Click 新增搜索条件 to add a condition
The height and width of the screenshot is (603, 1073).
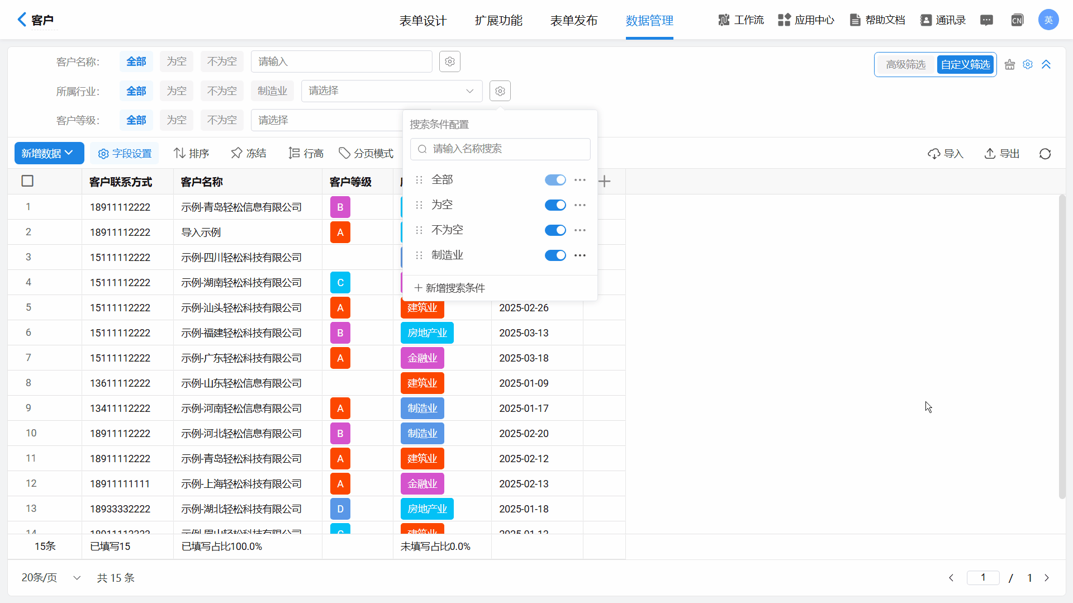pyautogui.click(x=450, y=288)
